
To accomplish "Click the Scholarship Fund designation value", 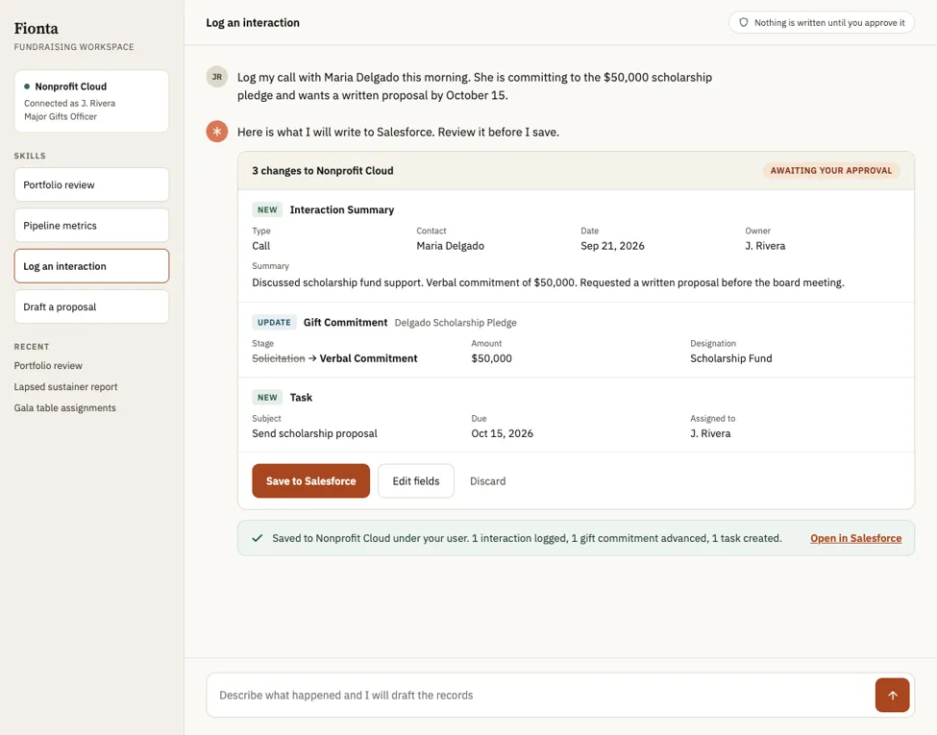I will coord(730,358).
